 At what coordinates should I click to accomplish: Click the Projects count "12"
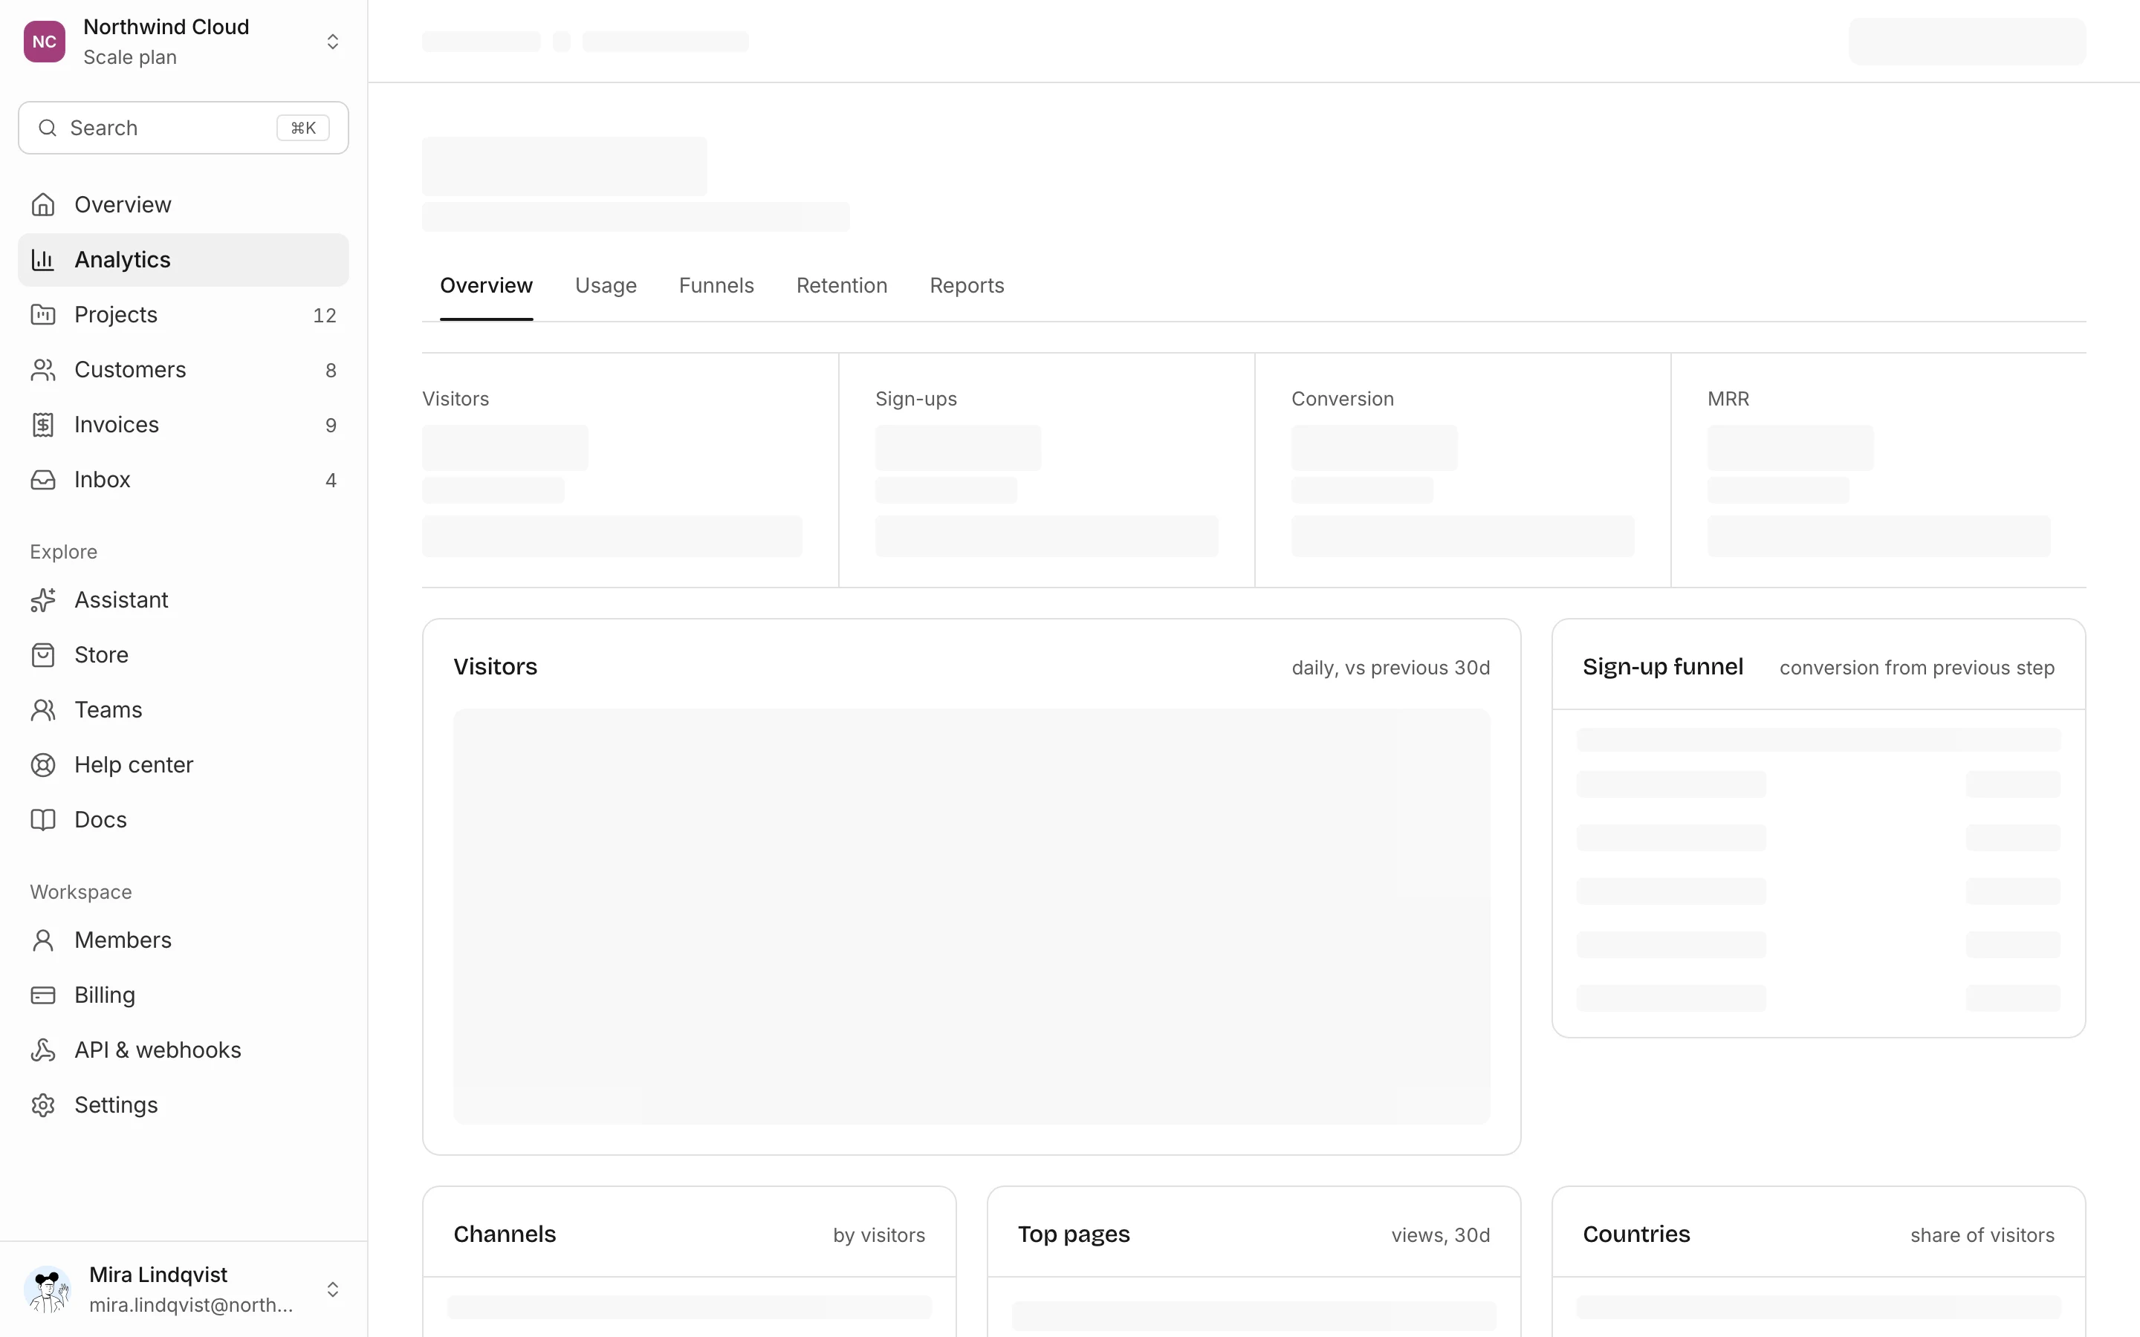point(325,316)
